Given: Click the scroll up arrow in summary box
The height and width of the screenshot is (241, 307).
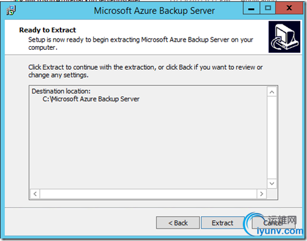Looking at the screenshot, I should tap(272, 92).
